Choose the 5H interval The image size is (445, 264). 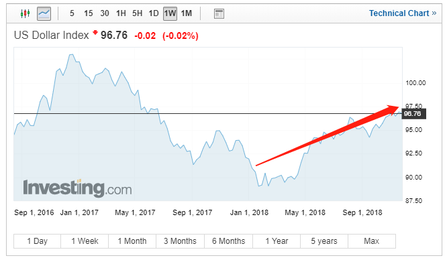[x=137, y=13]
